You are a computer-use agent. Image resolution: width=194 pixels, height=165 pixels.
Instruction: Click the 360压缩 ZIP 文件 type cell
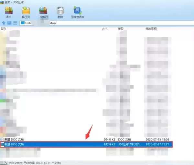point(129,144)
